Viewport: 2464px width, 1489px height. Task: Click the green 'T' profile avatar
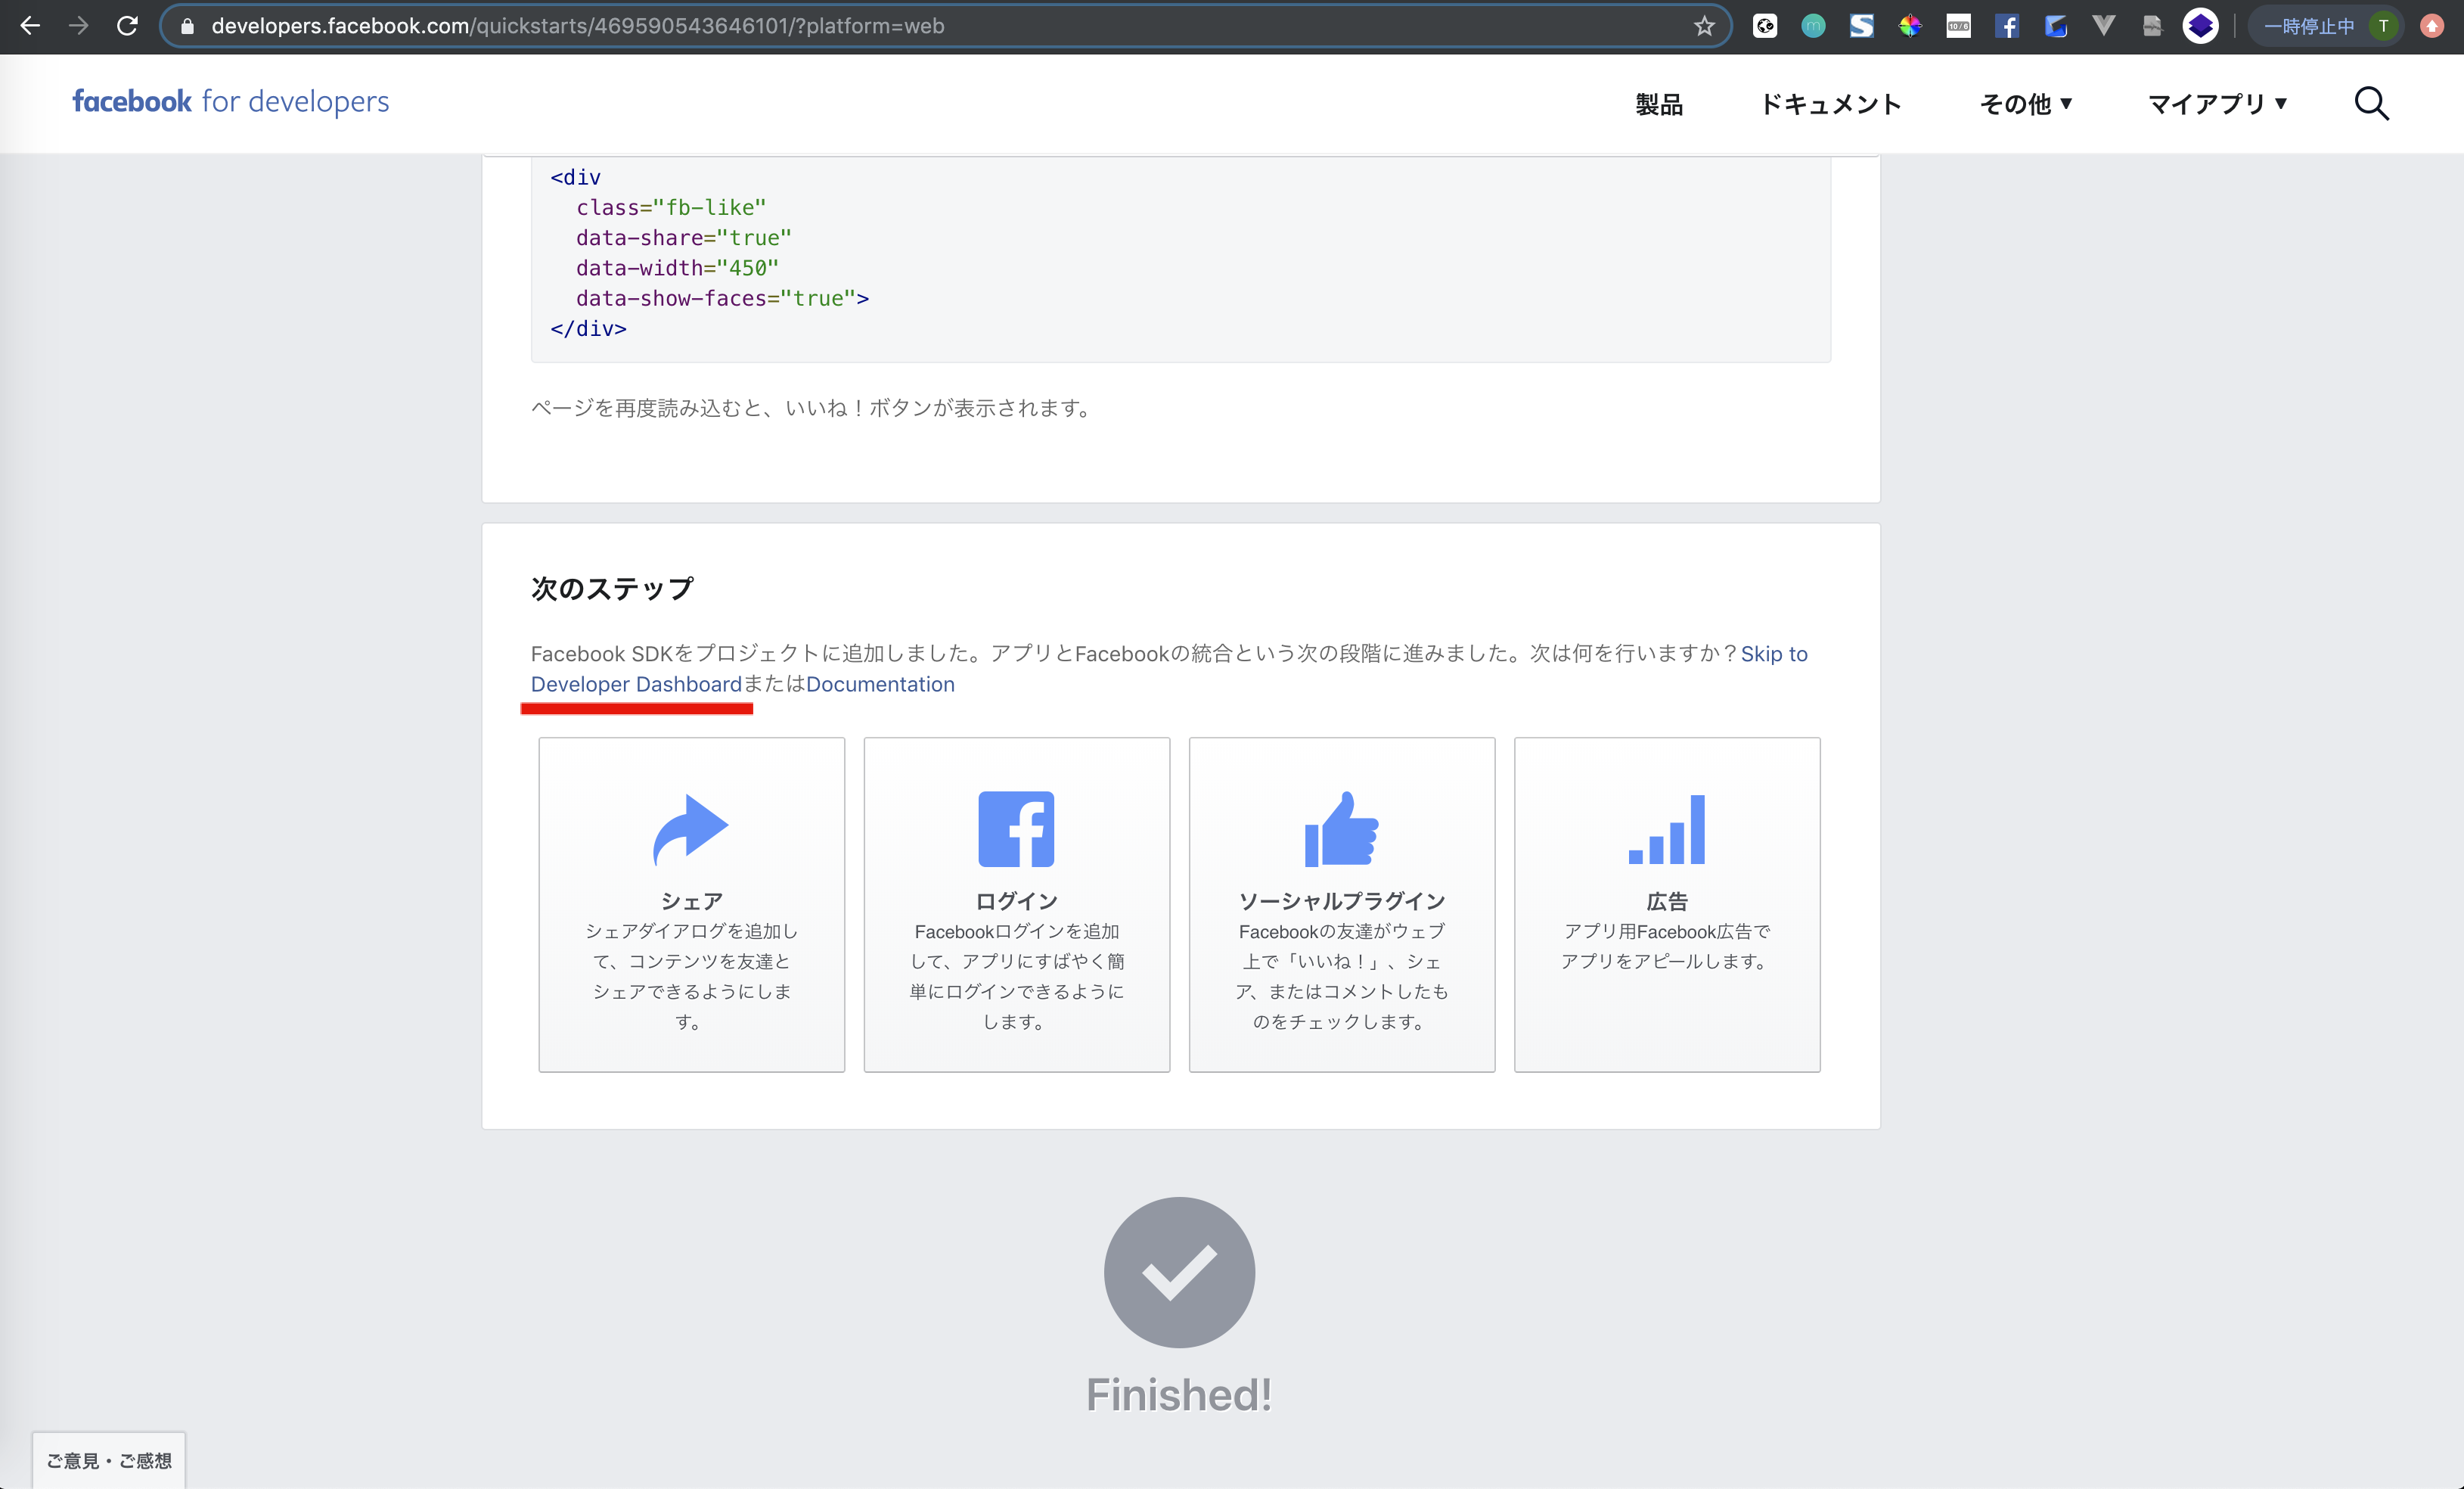click(x=2383, y=26)
